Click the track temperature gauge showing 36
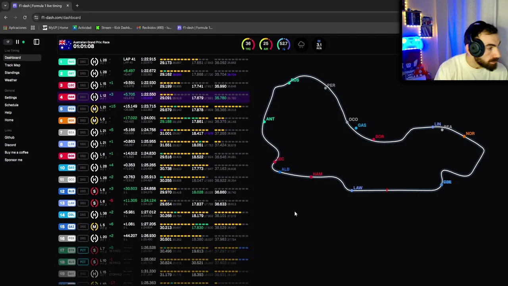This screenshot has width=508, height=286. pos(248,44)
